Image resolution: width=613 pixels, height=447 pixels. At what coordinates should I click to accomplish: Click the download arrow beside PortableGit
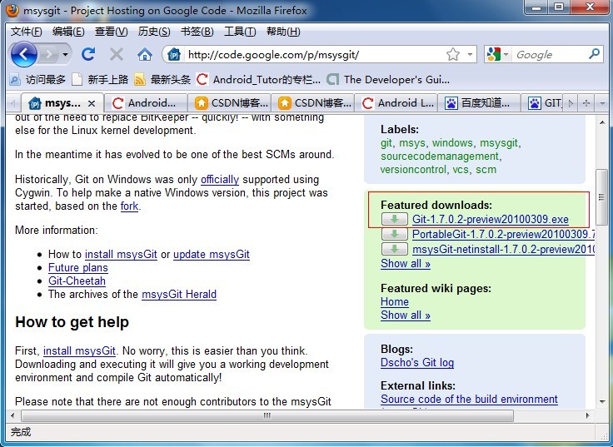point(394,234)
